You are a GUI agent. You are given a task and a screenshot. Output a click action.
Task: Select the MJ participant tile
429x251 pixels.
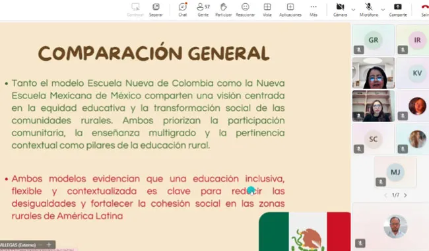395,172
